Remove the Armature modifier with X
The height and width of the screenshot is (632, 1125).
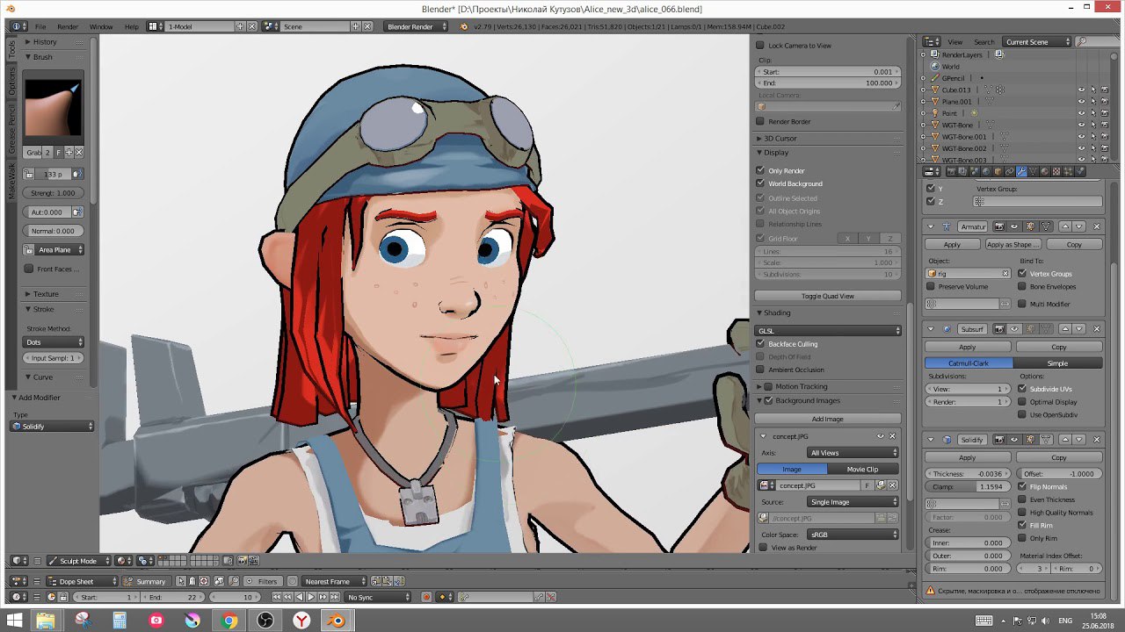click(1096, 226)
